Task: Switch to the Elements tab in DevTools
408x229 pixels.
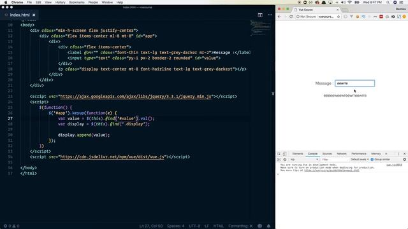Action: coord(298,154)
